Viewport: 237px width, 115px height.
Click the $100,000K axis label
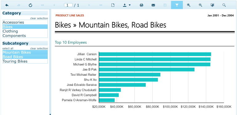point(170,107)
